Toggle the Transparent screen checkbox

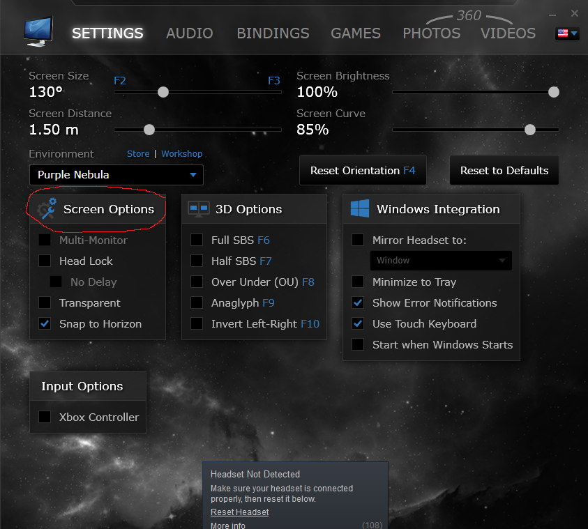(45, 302)
